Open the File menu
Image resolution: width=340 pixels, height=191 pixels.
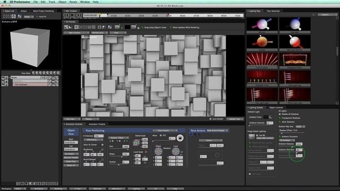click(x=36, y=2)
